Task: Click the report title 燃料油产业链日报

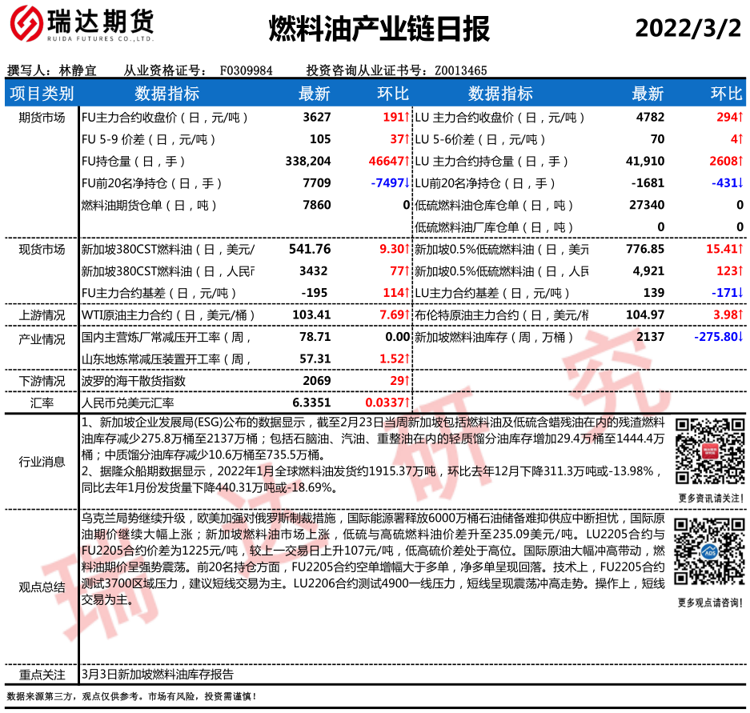Action: (378, 30)
